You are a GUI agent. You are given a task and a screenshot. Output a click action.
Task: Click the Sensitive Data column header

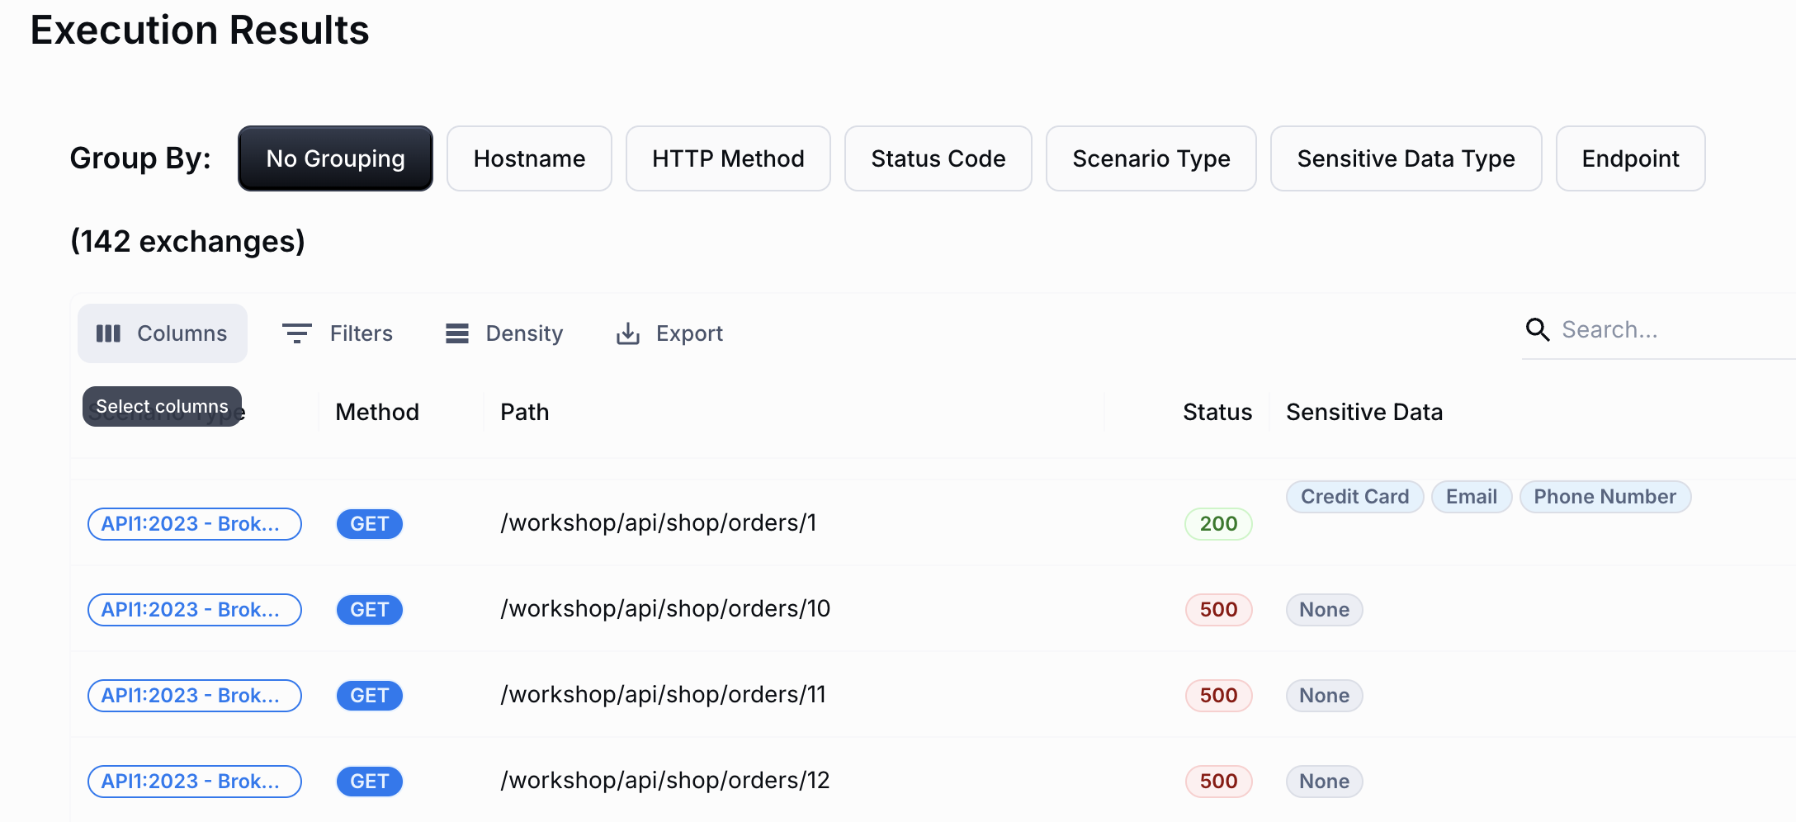1364,412
